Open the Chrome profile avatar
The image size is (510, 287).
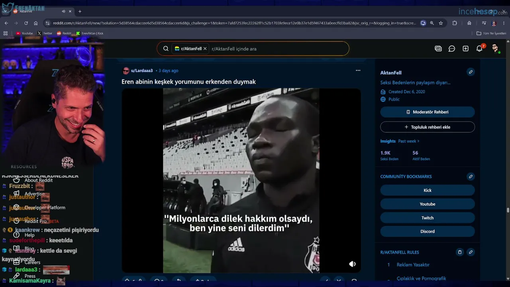[494, 23]
